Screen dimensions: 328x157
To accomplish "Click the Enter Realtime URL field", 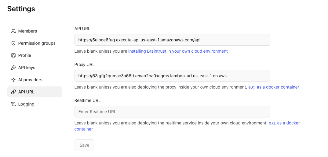I will 172,112.
